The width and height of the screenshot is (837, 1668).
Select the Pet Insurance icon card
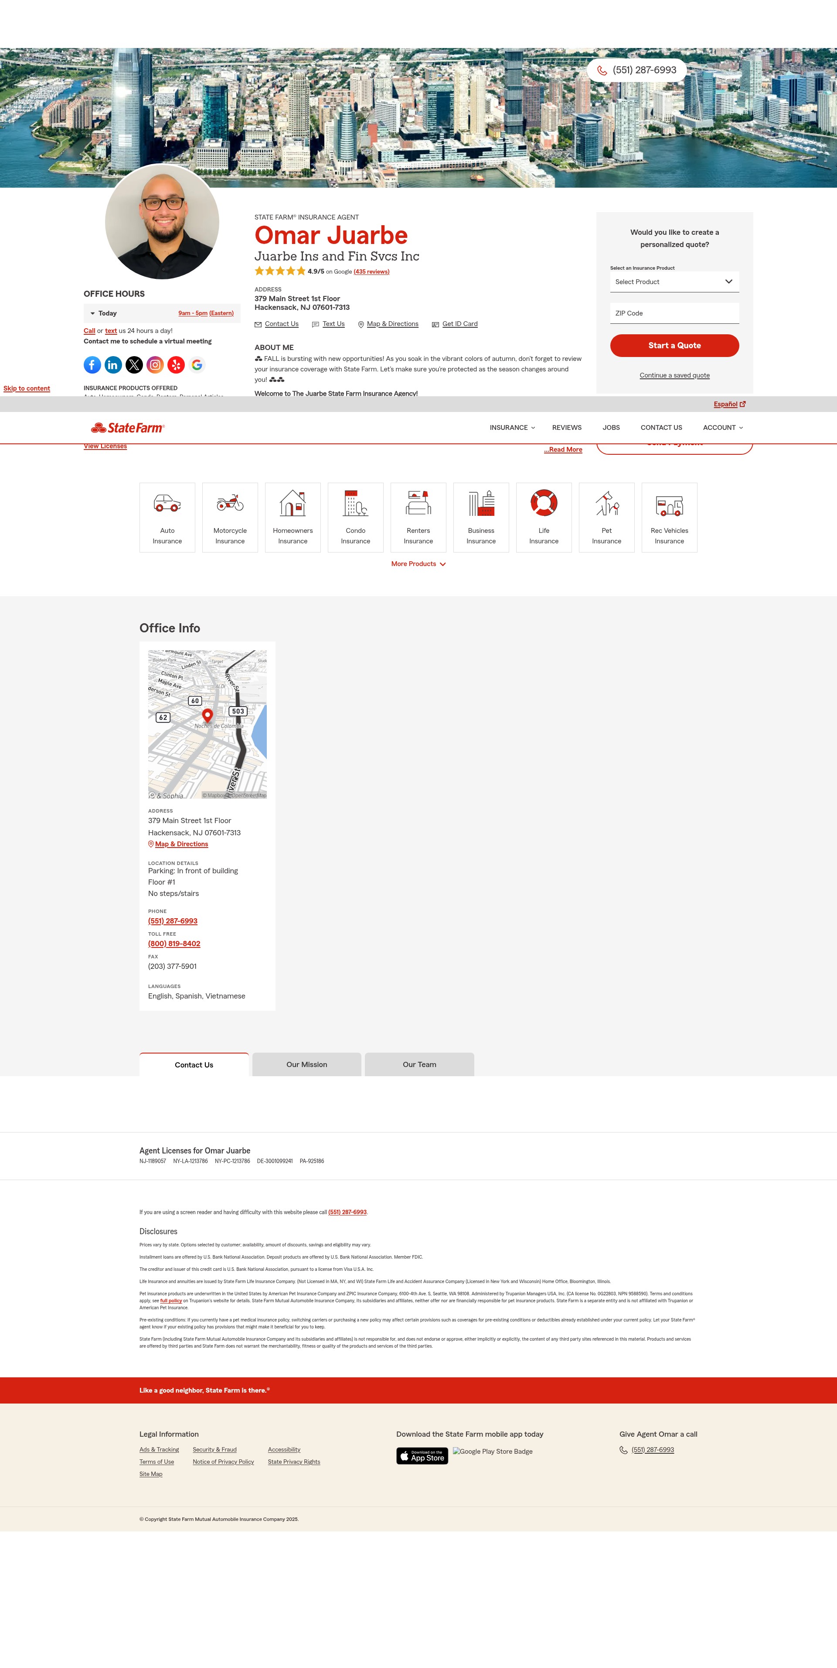point(606,517)
